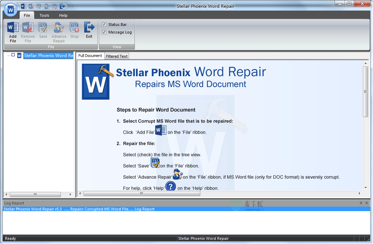This screenshot has width=373, height=244.
Task: Switch to the Full Document tab
Action: coord(90,56)
